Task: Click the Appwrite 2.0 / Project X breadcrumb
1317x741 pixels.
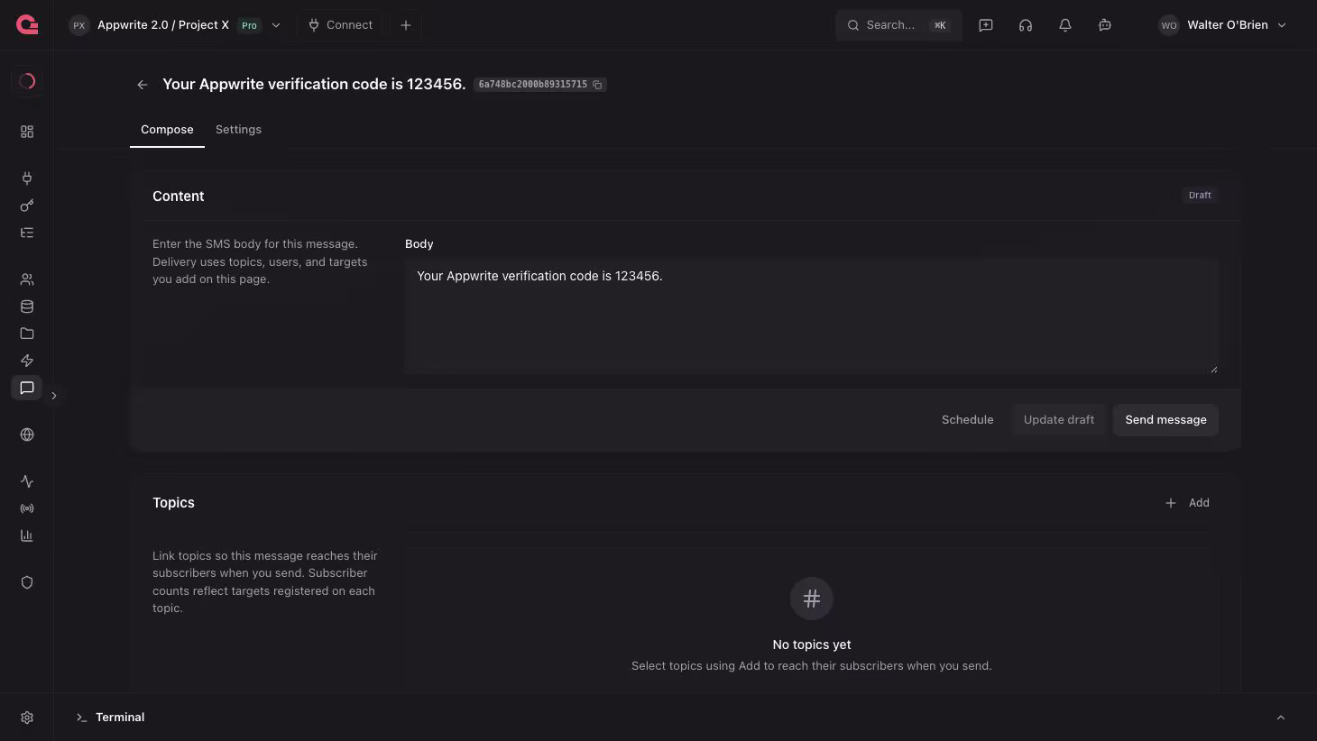Action: (x=163, y=25)
